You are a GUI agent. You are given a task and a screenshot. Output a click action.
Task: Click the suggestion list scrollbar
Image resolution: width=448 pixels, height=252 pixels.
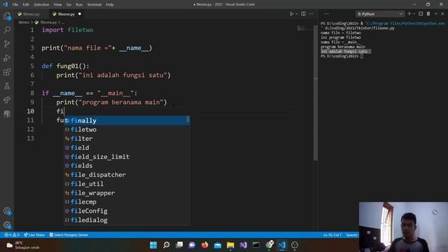[x=188, y=120]
